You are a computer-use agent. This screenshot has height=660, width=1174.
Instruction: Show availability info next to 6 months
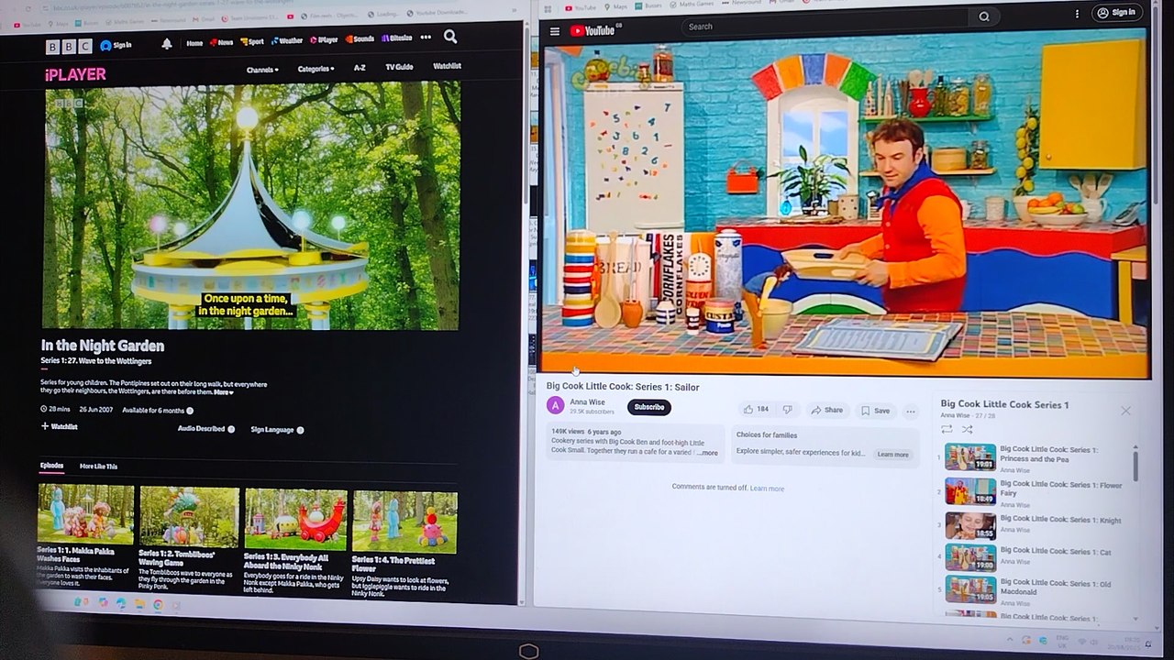pos(190,410)
